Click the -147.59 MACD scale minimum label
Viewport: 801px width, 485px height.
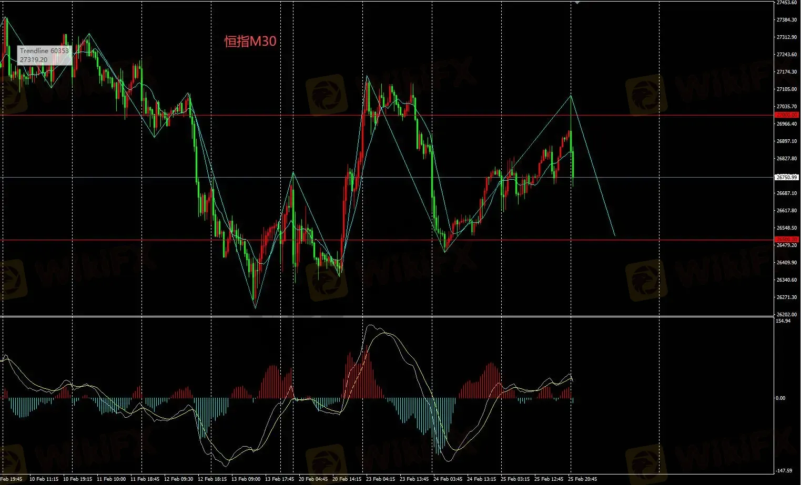point(784,471)
